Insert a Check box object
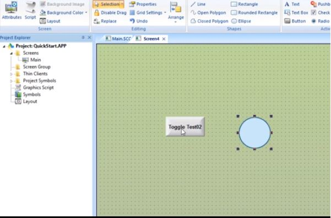 (321, 13)
